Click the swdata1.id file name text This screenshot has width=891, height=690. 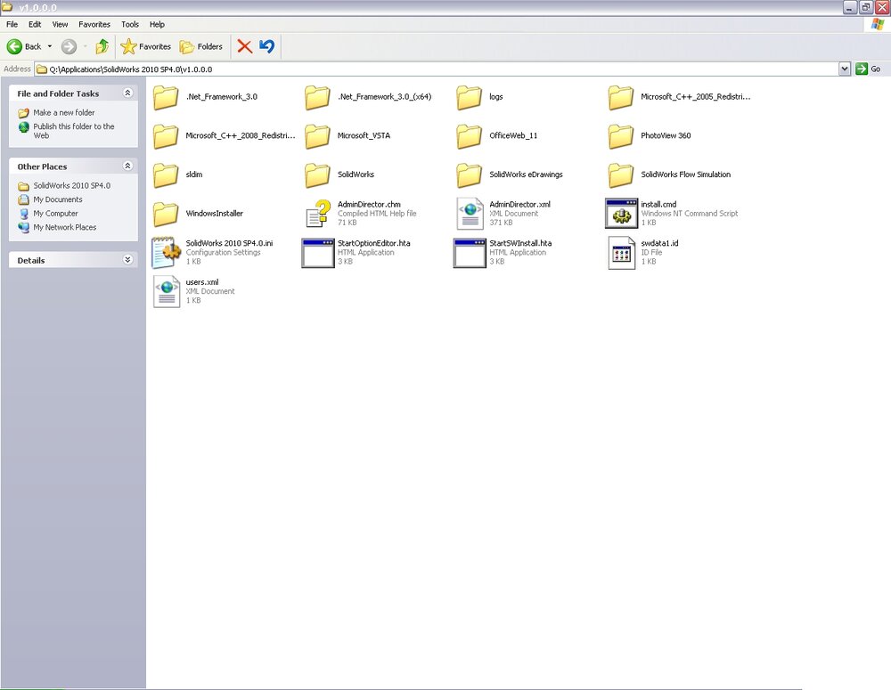tap(659, 243)
